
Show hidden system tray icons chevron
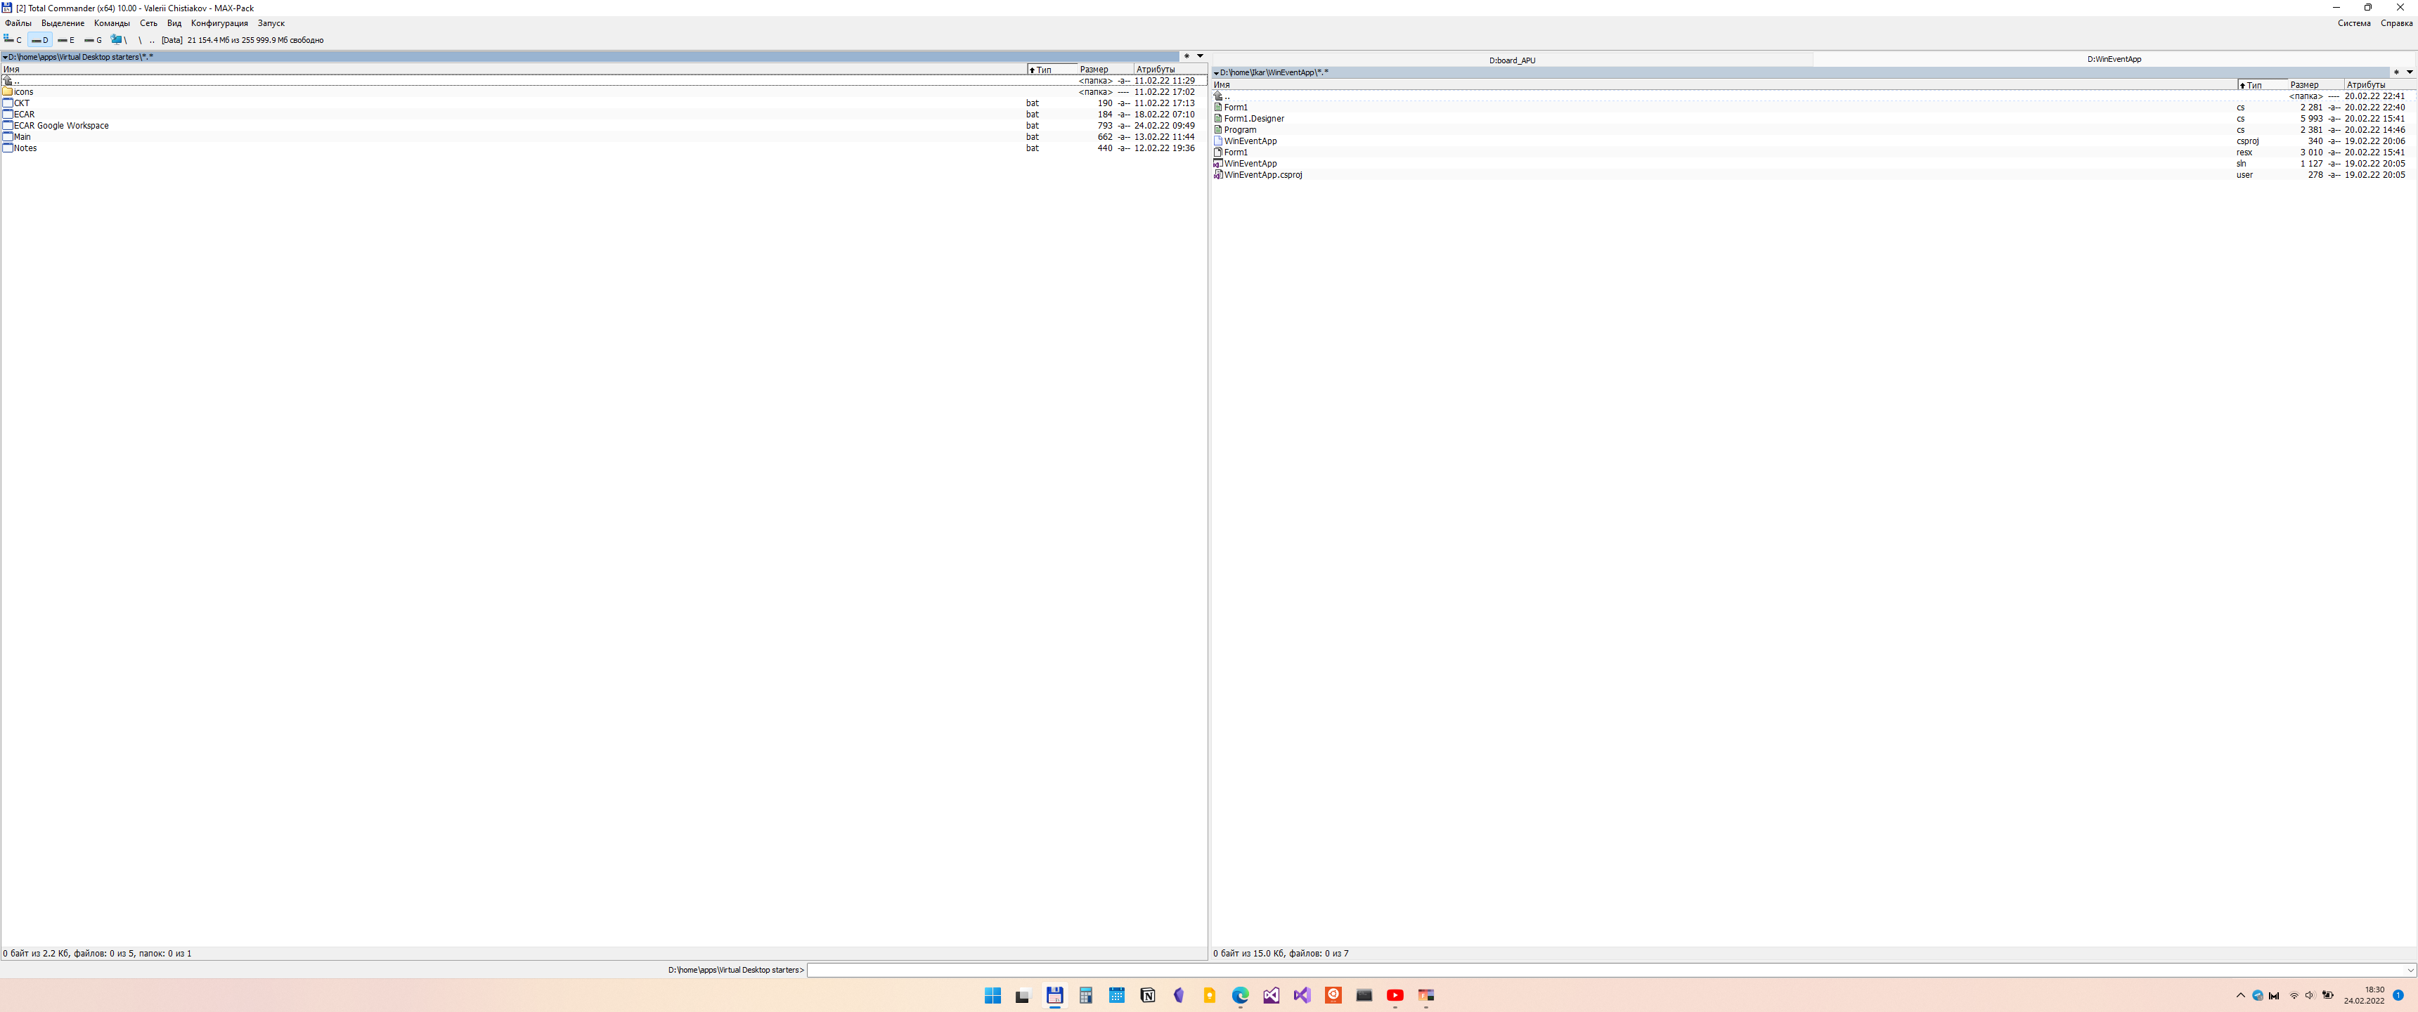(x=2241, y=995)
